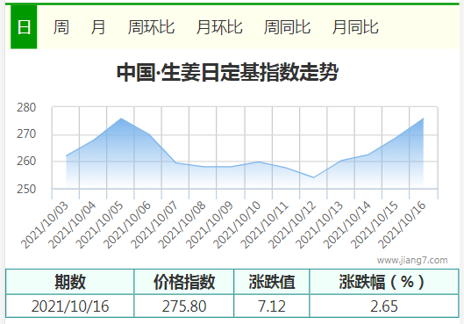Open the 周环比 tab
This screenshot has height=324, width=464.
(151, 27)
